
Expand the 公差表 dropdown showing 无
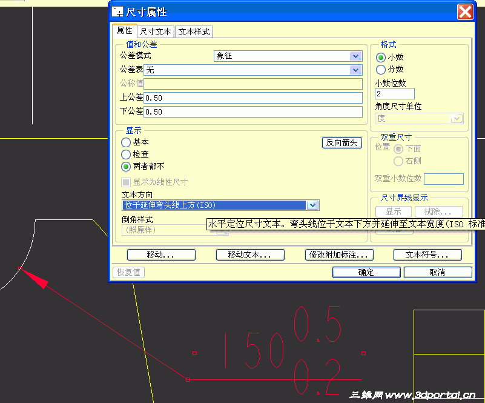[x=355, y=70]
